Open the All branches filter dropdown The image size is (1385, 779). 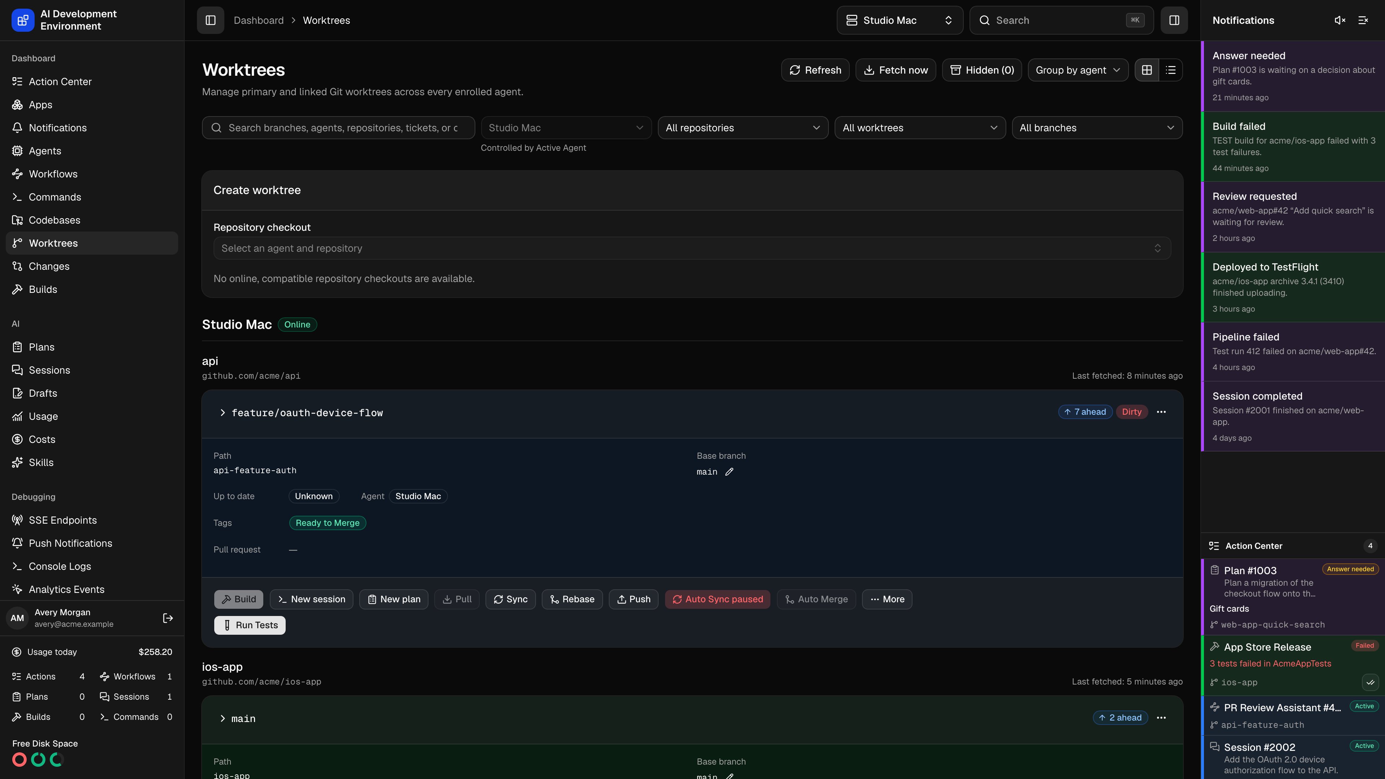point(1097,128)
